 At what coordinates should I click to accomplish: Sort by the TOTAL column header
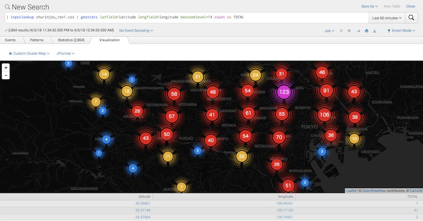(412, 197)
